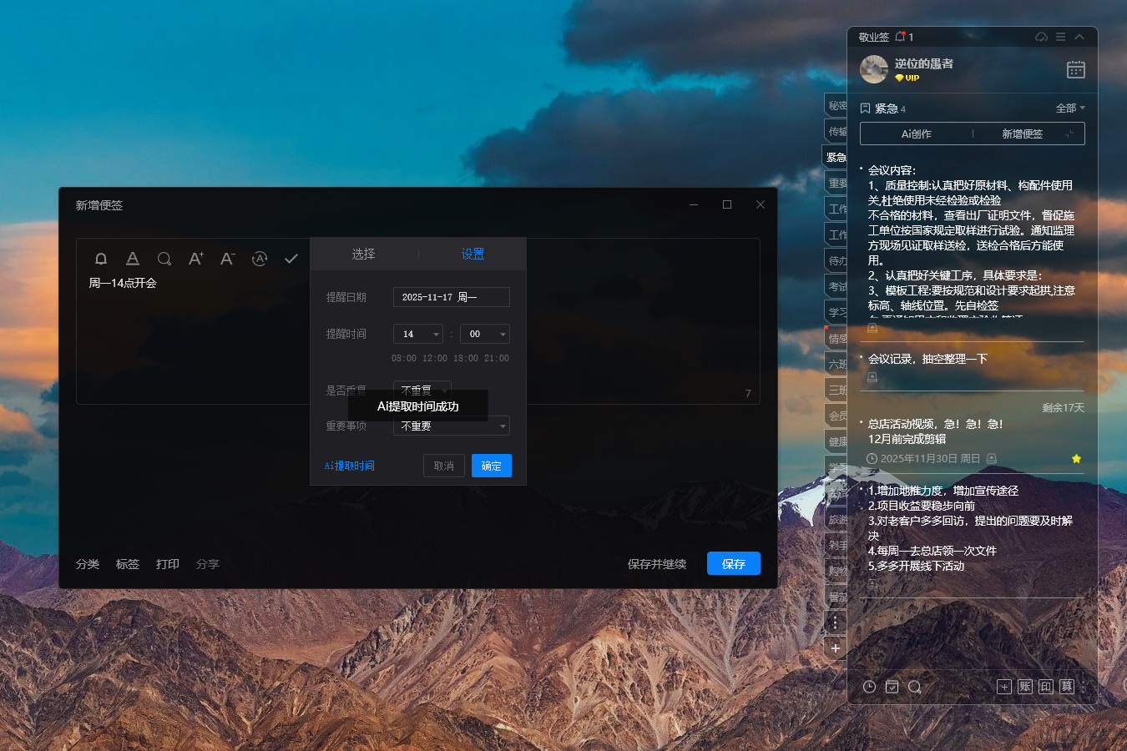Open the 全部 filter dropdown

[x=1069, y=108]
